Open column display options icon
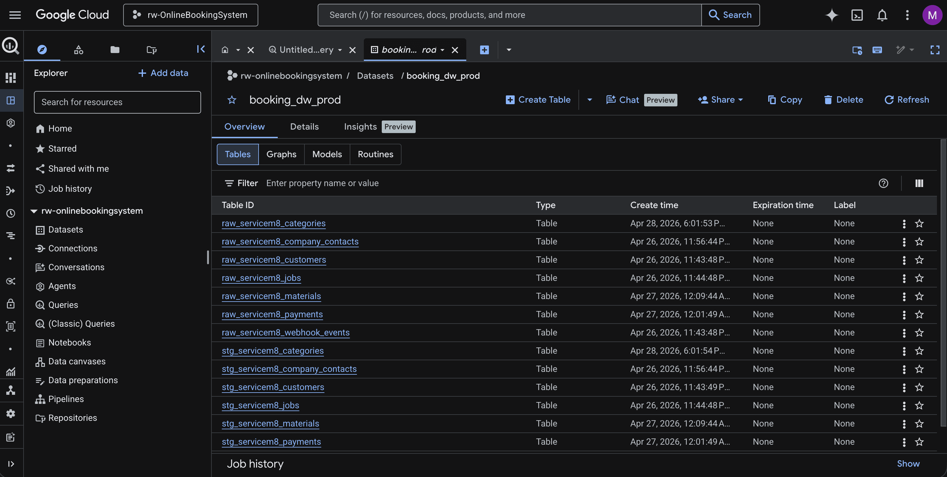This screenshot has width=947, height=477. tap(919, 183)
